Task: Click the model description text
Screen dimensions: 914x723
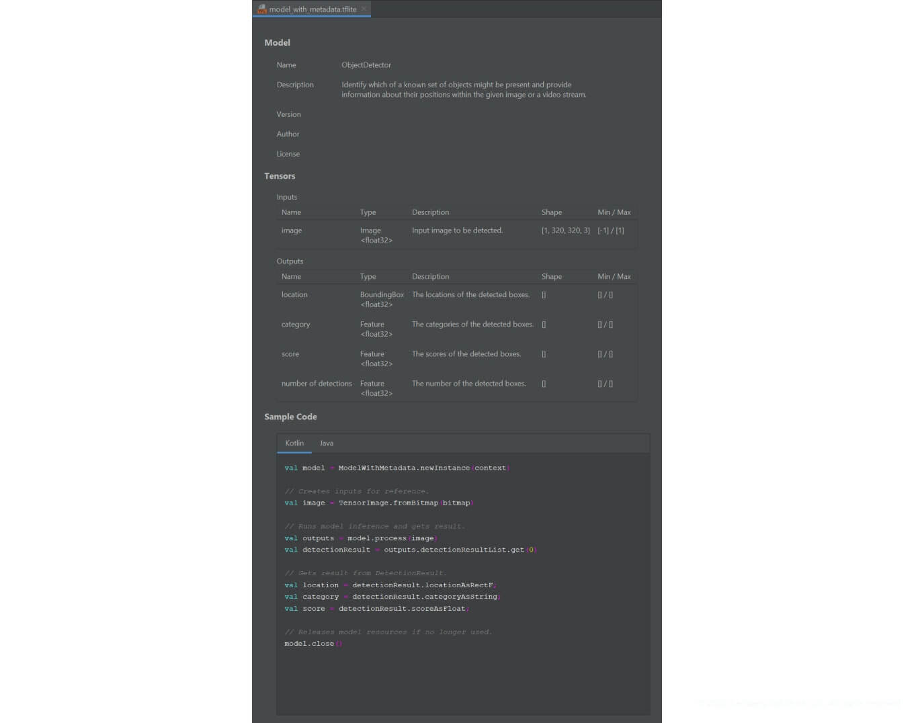Action: tap(463, 89)
